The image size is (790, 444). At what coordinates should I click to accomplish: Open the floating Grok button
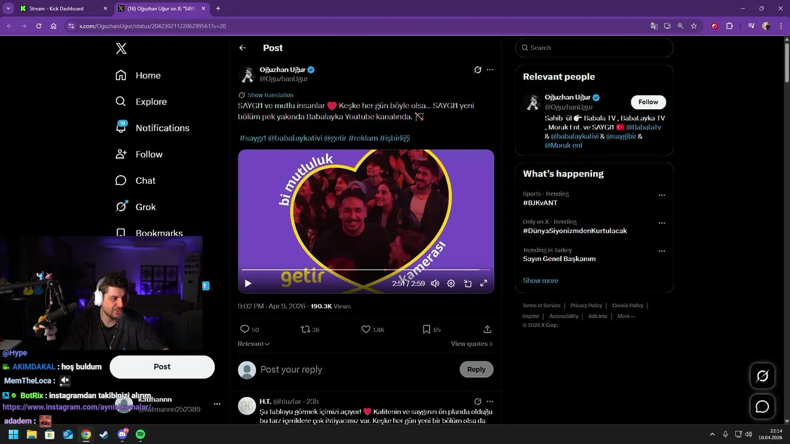(x=762, y=376)
